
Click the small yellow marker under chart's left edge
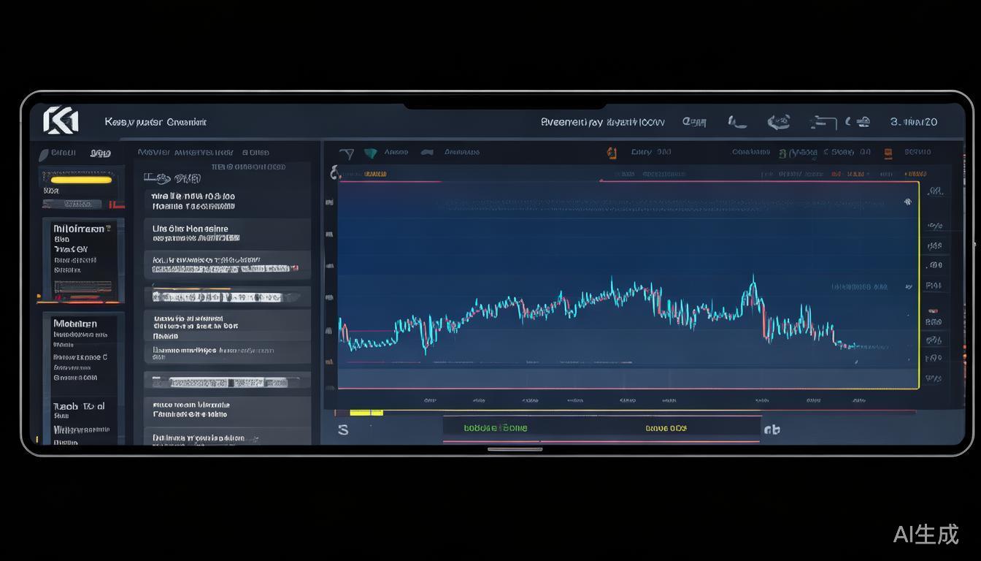coord(366,413)
